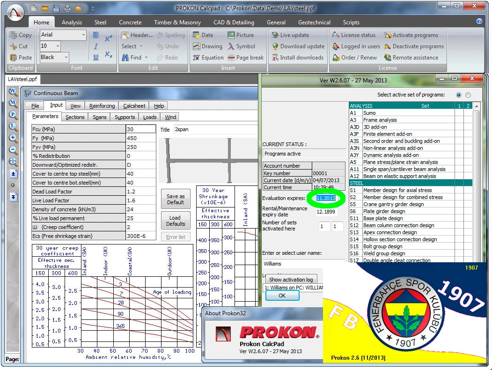Click the Show activation log button
This screenshot has height=370, width=492.
[291, 279]
